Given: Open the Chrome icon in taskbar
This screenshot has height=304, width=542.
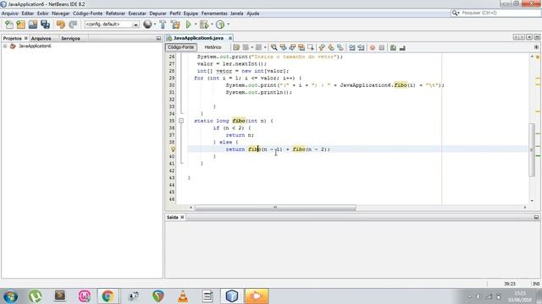Looking at the screenshot, I should [108, 296].
